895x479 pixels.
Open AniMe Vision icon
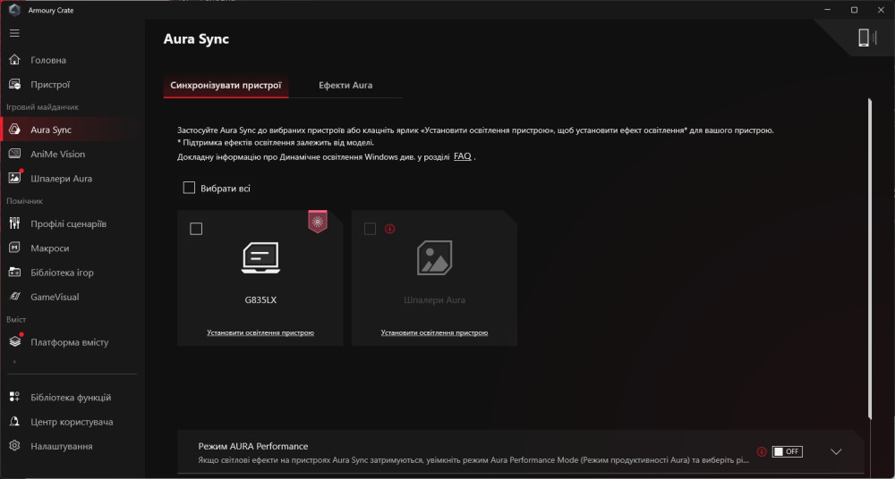(x=15, y=154)
